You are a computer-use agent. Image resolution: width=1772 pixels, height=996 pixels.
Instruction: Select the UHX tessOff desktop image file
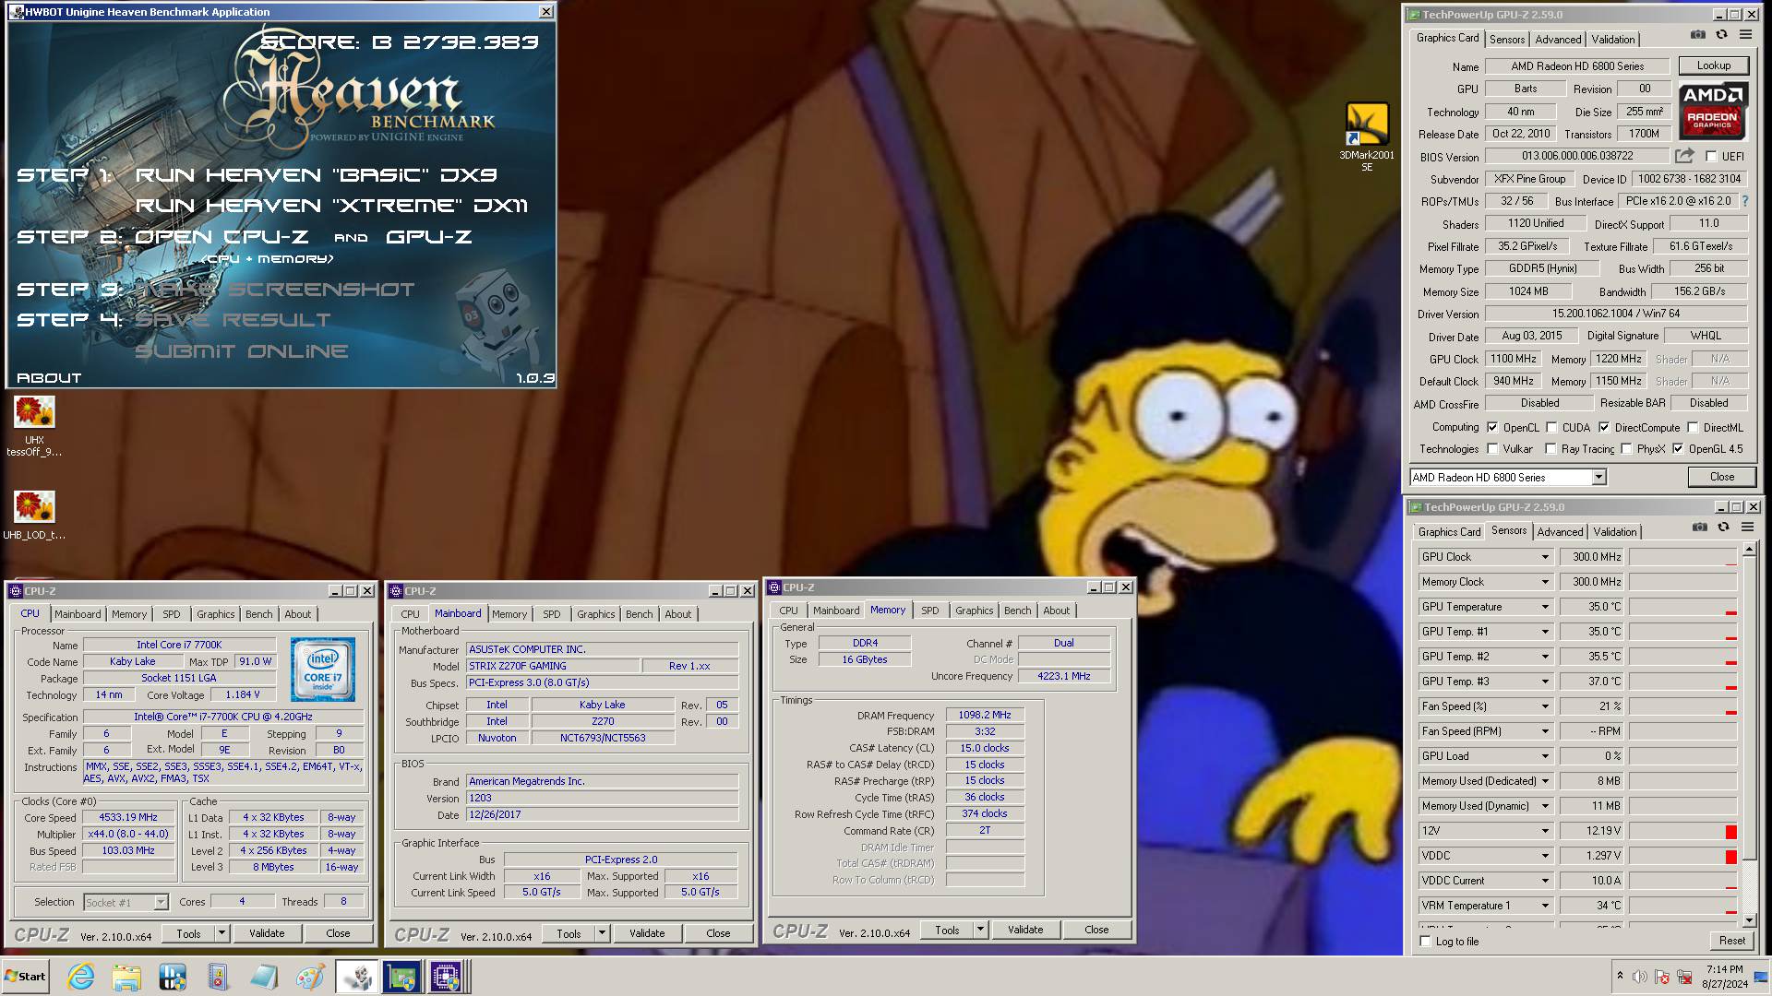(x=34, y=426)
